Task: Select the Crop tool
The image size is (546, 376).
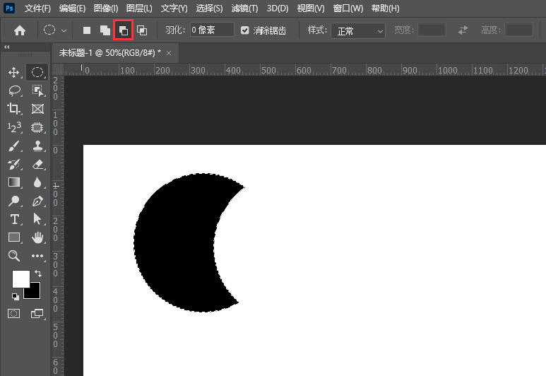Action: point(13,109)
